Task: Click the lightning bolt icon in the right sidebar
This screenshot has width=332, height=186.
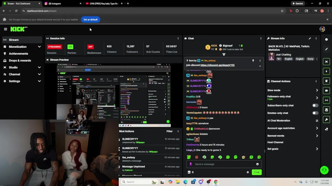Action: point(326,71)
